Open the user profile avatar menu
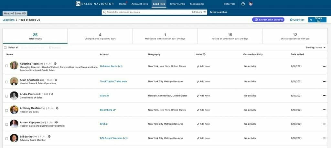The height and width of the screenshot is (148, 331). (251, 4)
